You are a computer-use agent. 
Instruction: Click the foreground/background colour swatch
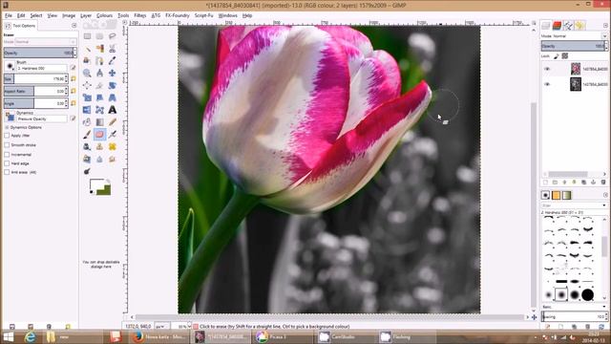(100, 187)
